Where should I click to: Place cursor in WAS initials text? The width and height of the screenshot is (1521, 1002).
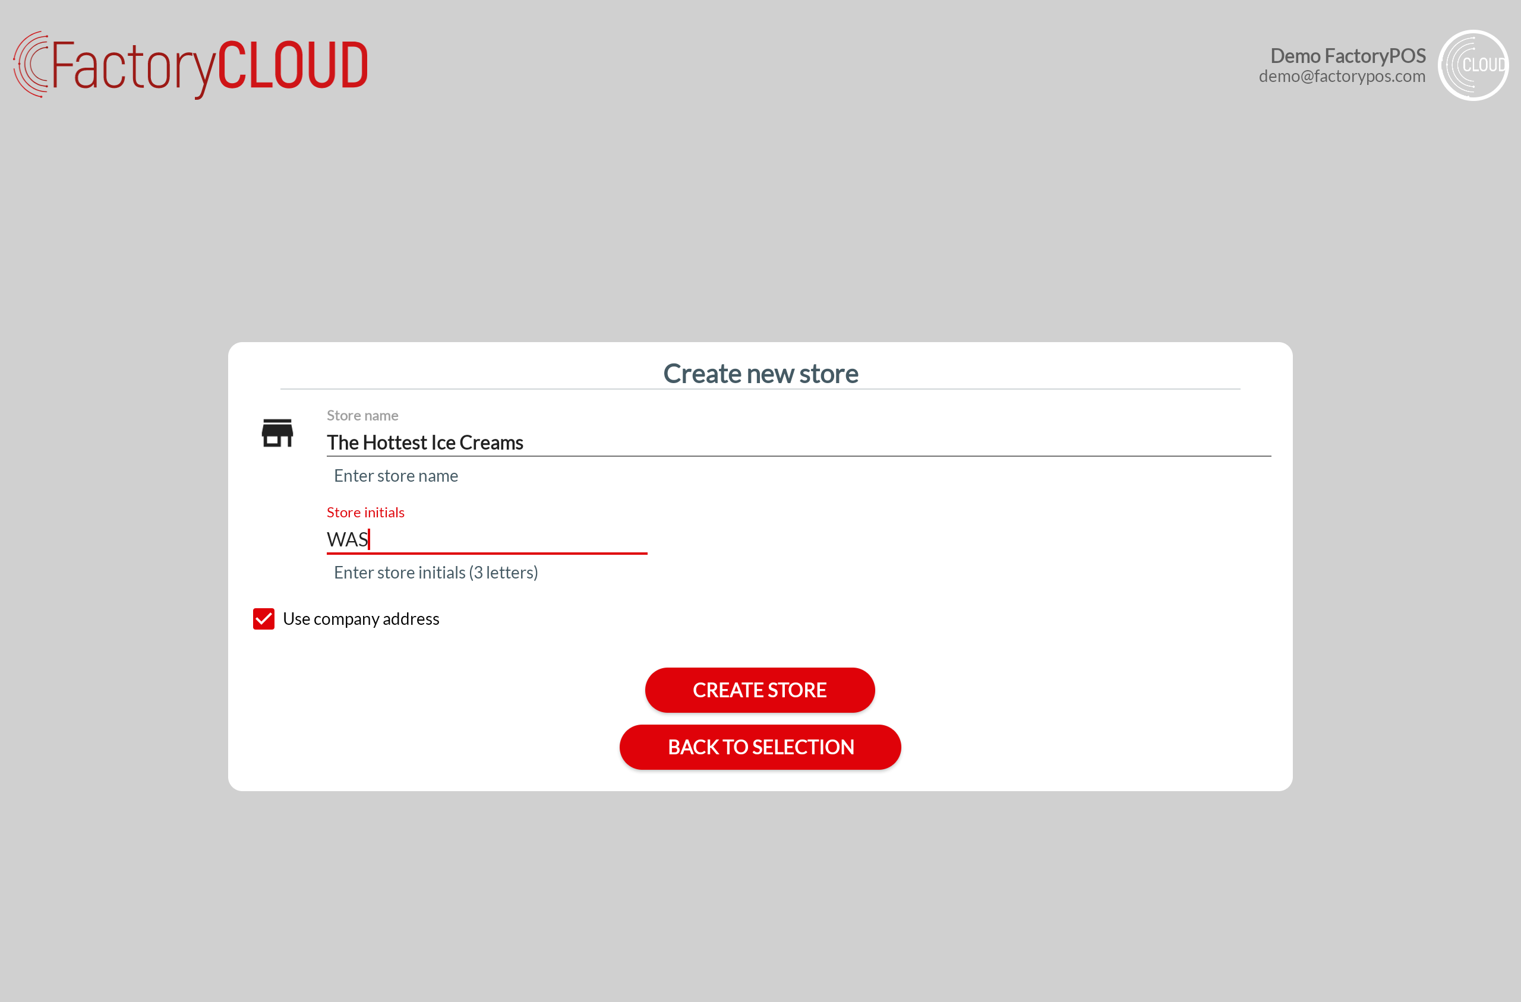(x=348, y=539)
